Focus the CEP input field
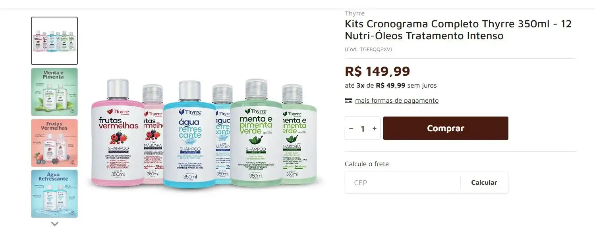 tap(403, 183)
